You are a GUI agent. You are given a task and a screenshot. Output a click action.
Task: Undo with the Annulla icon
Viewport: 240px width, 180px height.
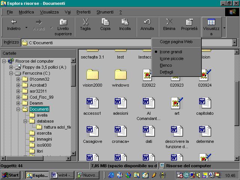[147, 22]
